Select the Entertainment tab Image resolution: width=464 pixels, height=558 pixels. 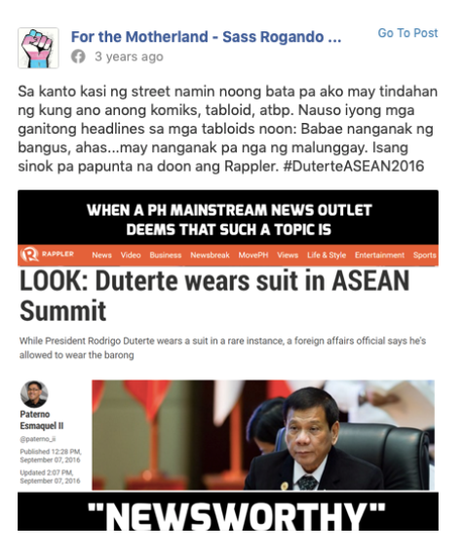379,256
